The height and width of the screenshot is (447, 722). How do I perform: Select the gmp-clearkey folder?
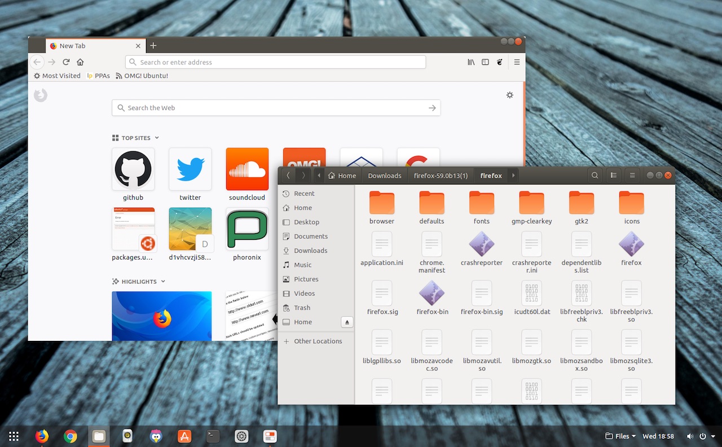click(531, 208)
